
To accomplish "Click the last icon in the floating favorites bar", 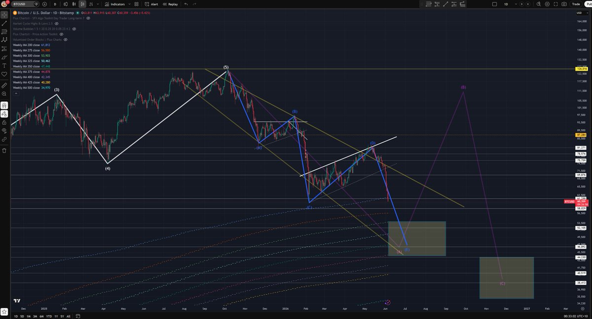I will click(x=462, y=4).
